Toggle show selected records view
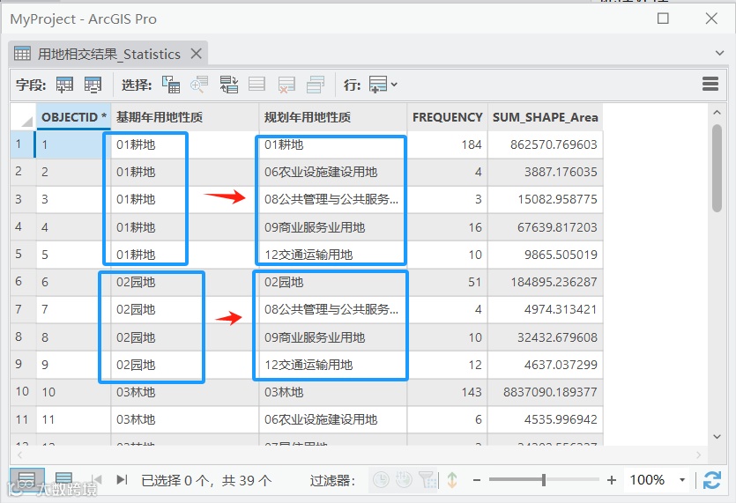The image size is (736, 503). [63, 479]
